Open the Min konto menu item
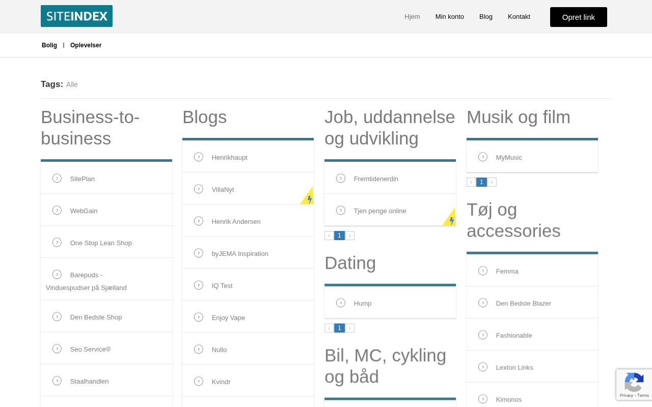Viewport: 652px width, 407px height. [x=449, y=17]
